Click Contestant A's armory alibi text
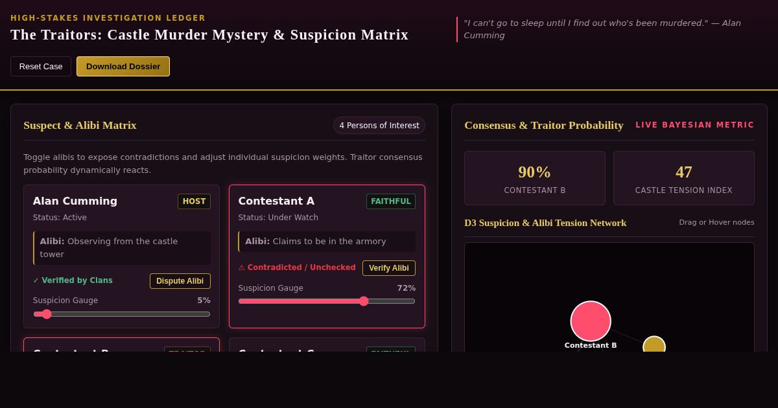The image size is (778, 408). coord(327,242)
